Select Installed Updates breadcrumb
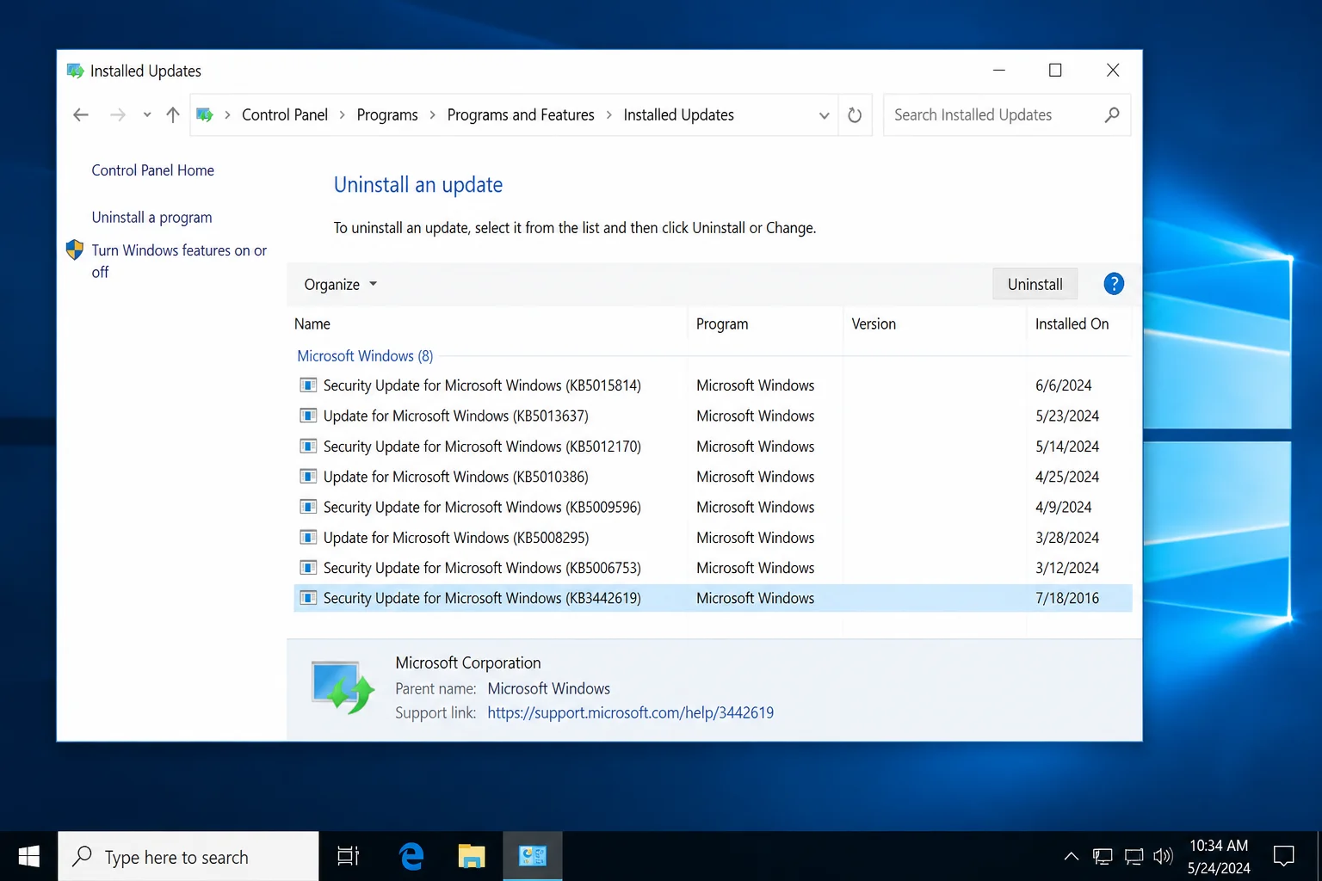Screen dimensions: 1322x881 click(x=679, y=115)
